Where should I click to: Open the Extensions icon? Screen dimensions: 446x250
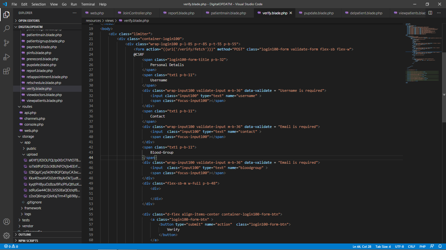coord(7,71)
